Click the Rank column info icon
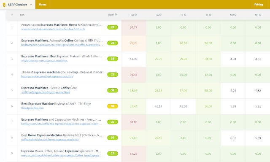The height and width of the screenshot is (162, 270). coord(116,14)
